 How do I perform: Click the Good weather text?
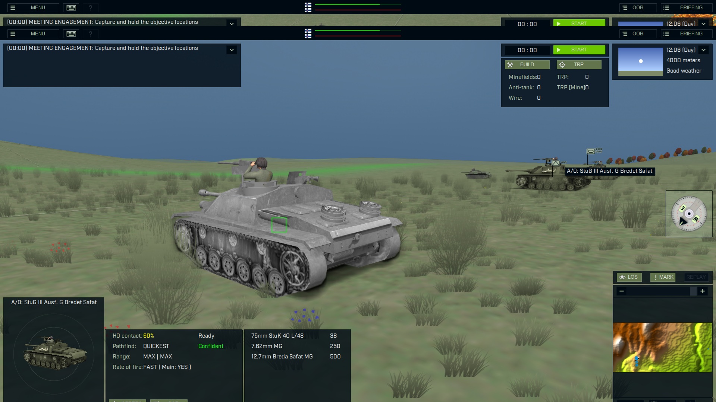(x=684, y=71)
